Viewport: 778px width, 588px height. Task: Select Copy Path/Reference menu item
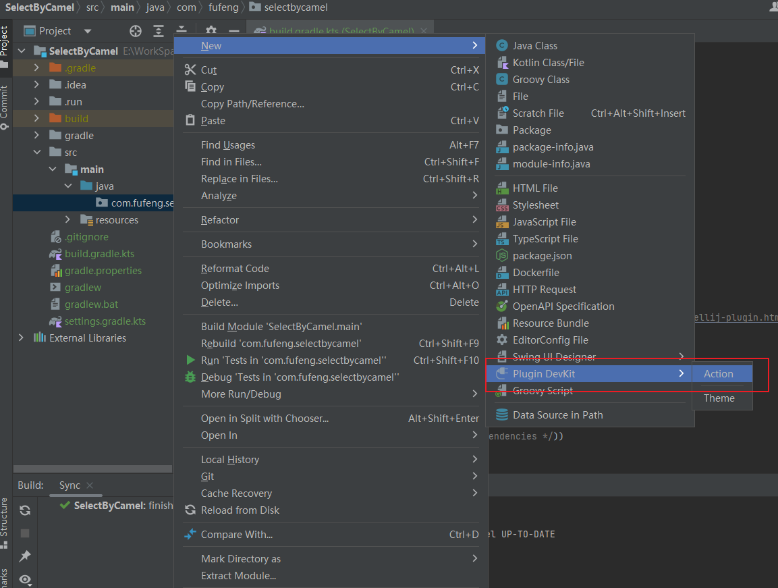tap(331, 104)
